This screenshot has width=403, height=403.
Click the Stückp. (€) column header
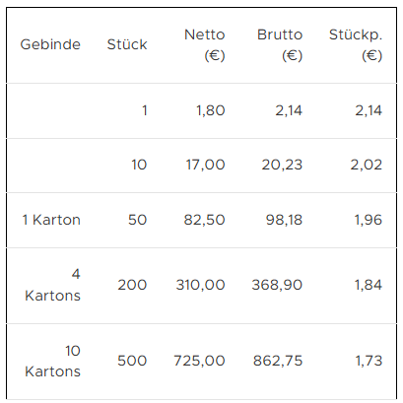[x=356, y=44]
